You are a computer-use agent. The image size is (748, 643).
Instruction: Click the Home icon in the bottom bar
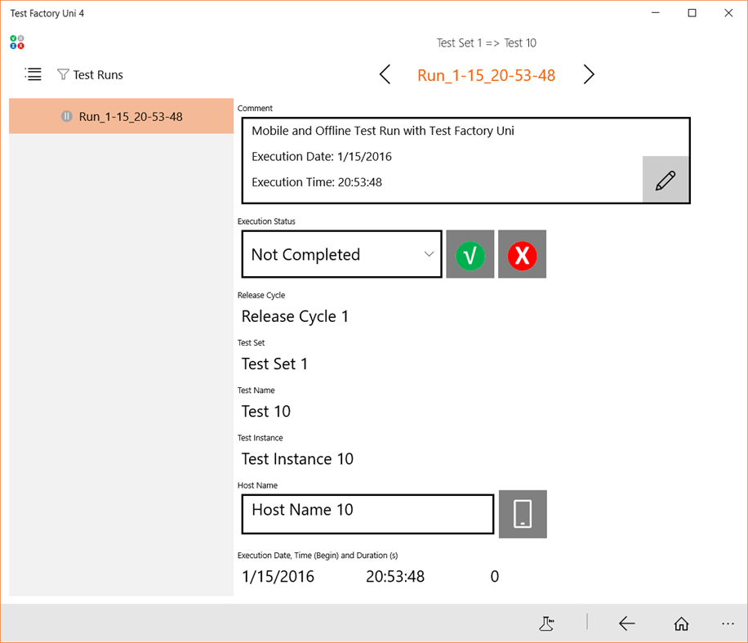pos(681,623)
